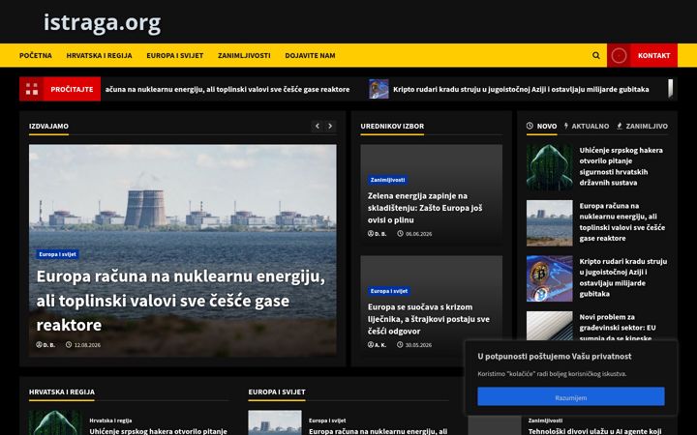Open EUROPA I SVIJET in the navigation bar

pyautogui.click(x=174, y=55)
